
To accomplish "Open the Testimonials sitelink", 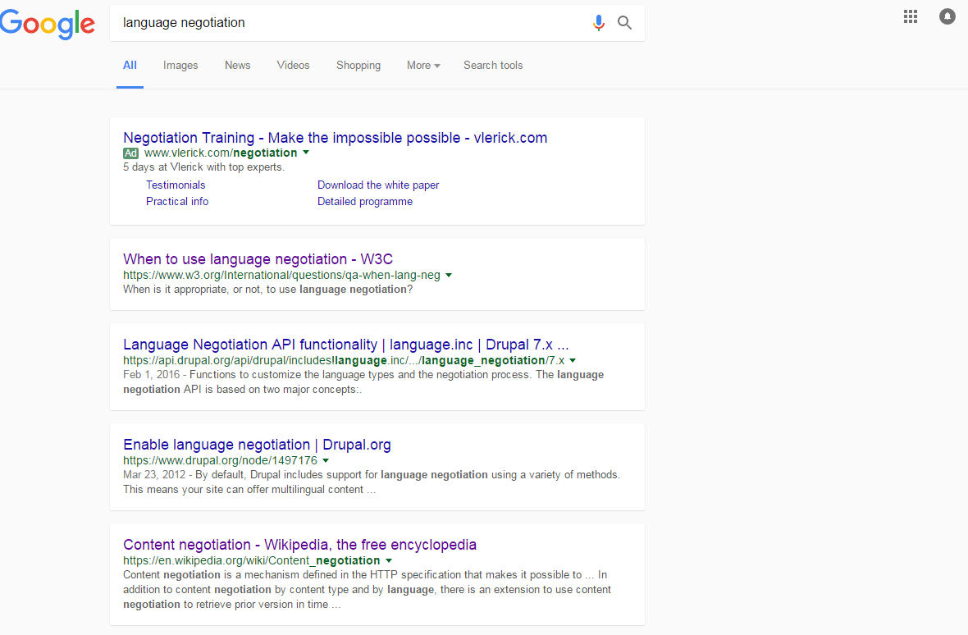I will point(176,185).
